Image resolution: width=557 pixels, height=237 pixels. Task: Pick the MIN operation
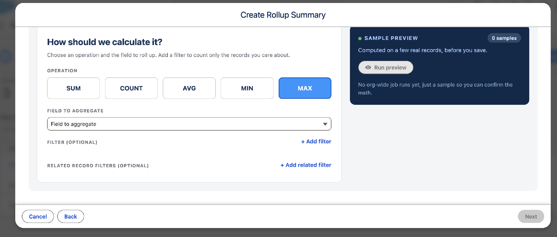tap(247, 88)
